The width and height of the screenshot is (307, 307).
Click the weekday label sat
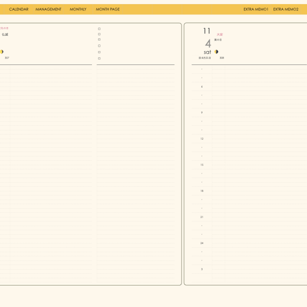point(207,52)
